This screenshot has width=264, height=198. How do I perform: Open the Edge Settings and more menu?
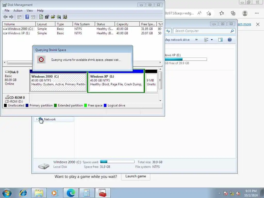click(x=257, y=13)
